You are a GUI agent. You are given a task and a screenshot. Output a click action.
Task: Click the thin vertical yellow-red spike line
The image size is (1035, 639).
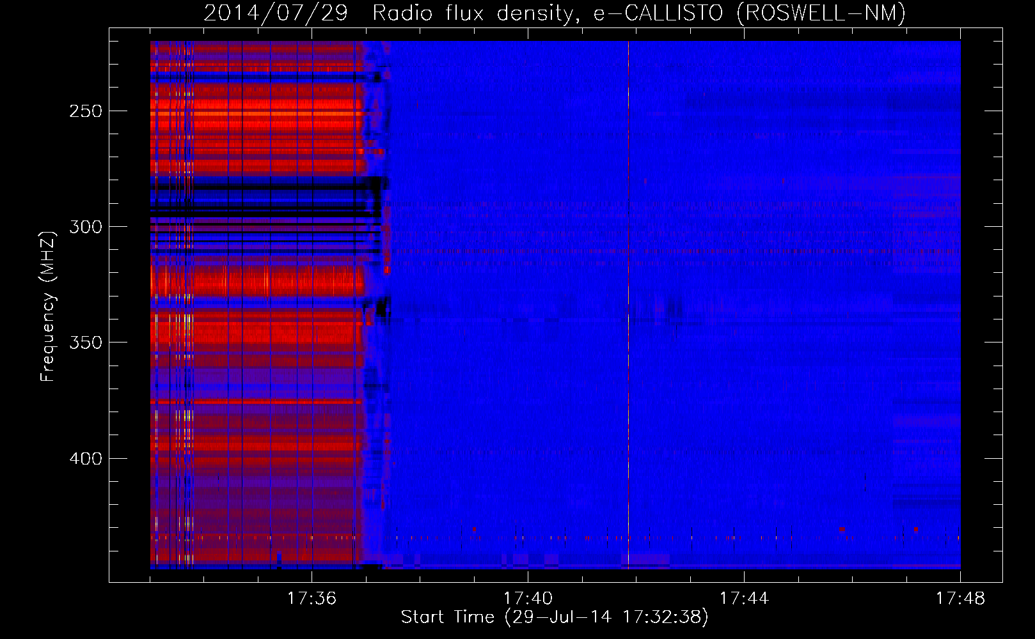pos(628,305)
